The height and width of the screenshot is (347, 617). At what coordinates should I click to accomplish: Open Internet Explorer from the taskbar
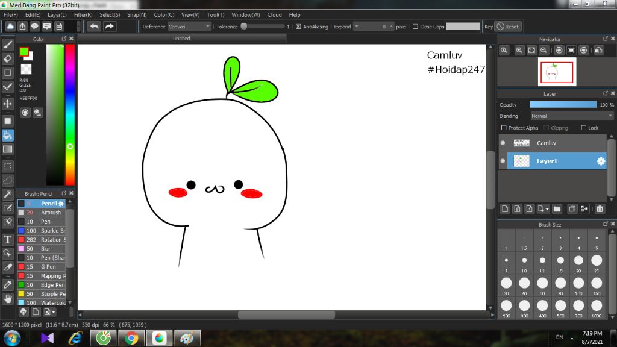pyautogui.click(x=75, y=339)
